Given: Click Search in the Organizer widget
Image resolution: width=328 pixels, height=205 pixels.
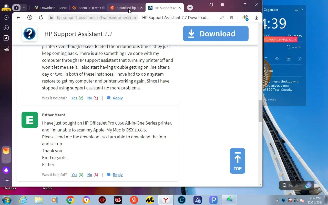Looking at the screenshot, I should (x=294, y=47).
